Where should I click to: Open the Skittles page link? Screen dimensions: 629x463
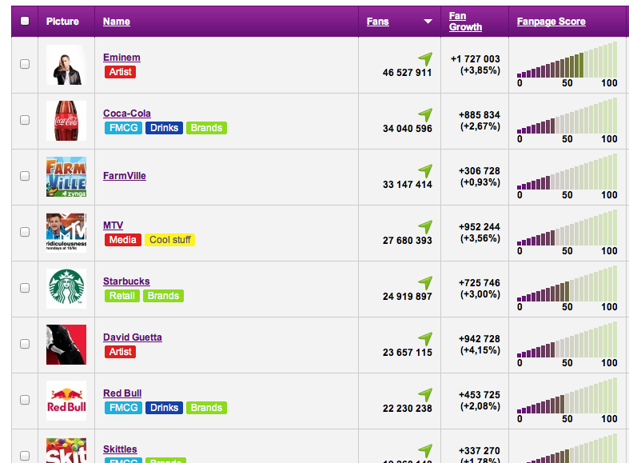coord(120,449)
